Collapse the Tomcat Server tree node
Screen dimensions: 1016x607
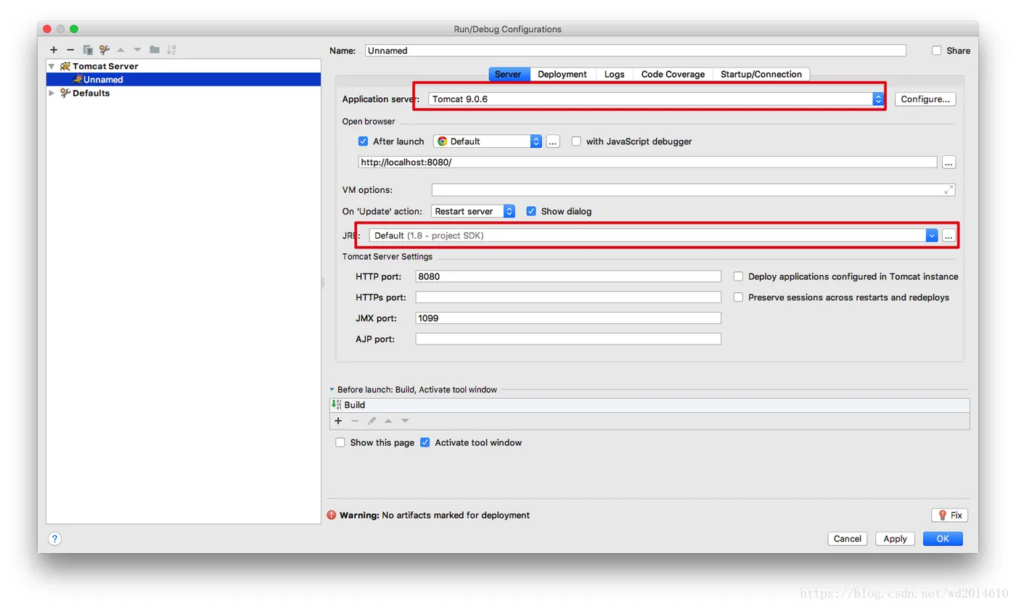[52, 66]
